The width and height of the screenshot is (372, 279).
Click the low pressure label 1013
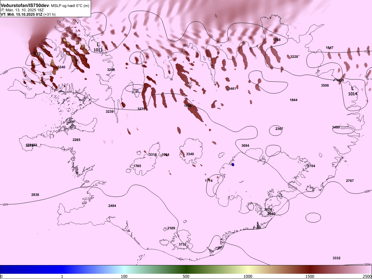click(98, 50)
